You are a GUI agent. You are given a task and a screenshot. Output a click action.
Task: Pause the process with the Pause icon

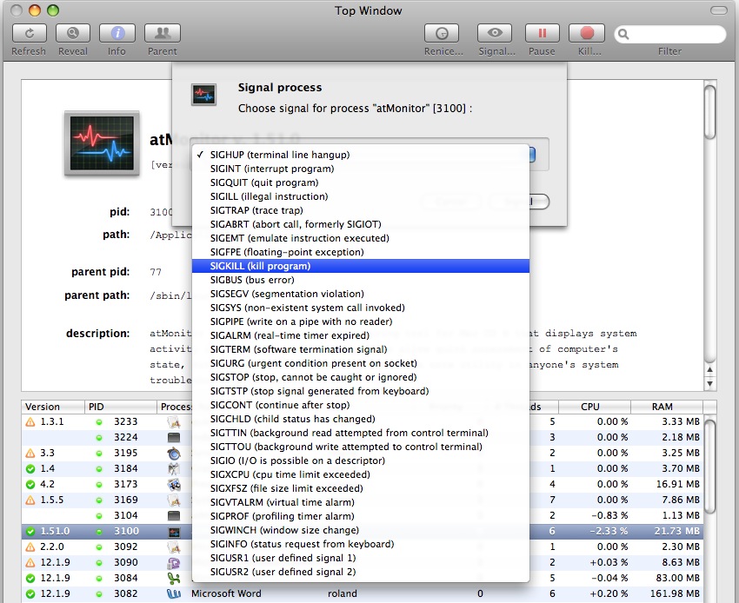[542, 34]
